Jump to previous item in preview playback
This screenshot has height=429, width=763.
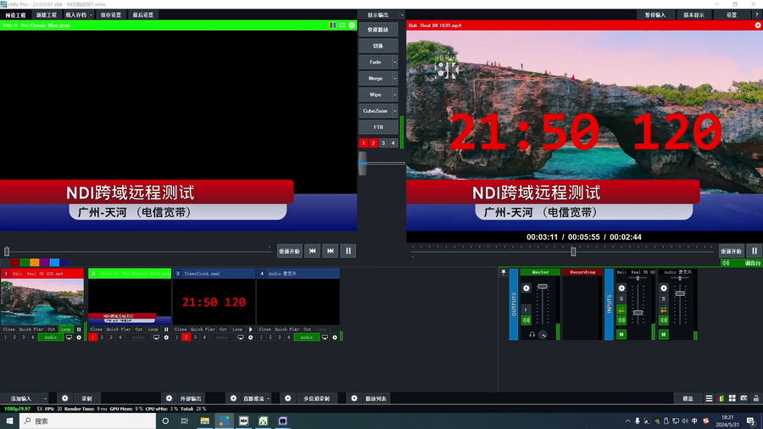tap(312, 251)
